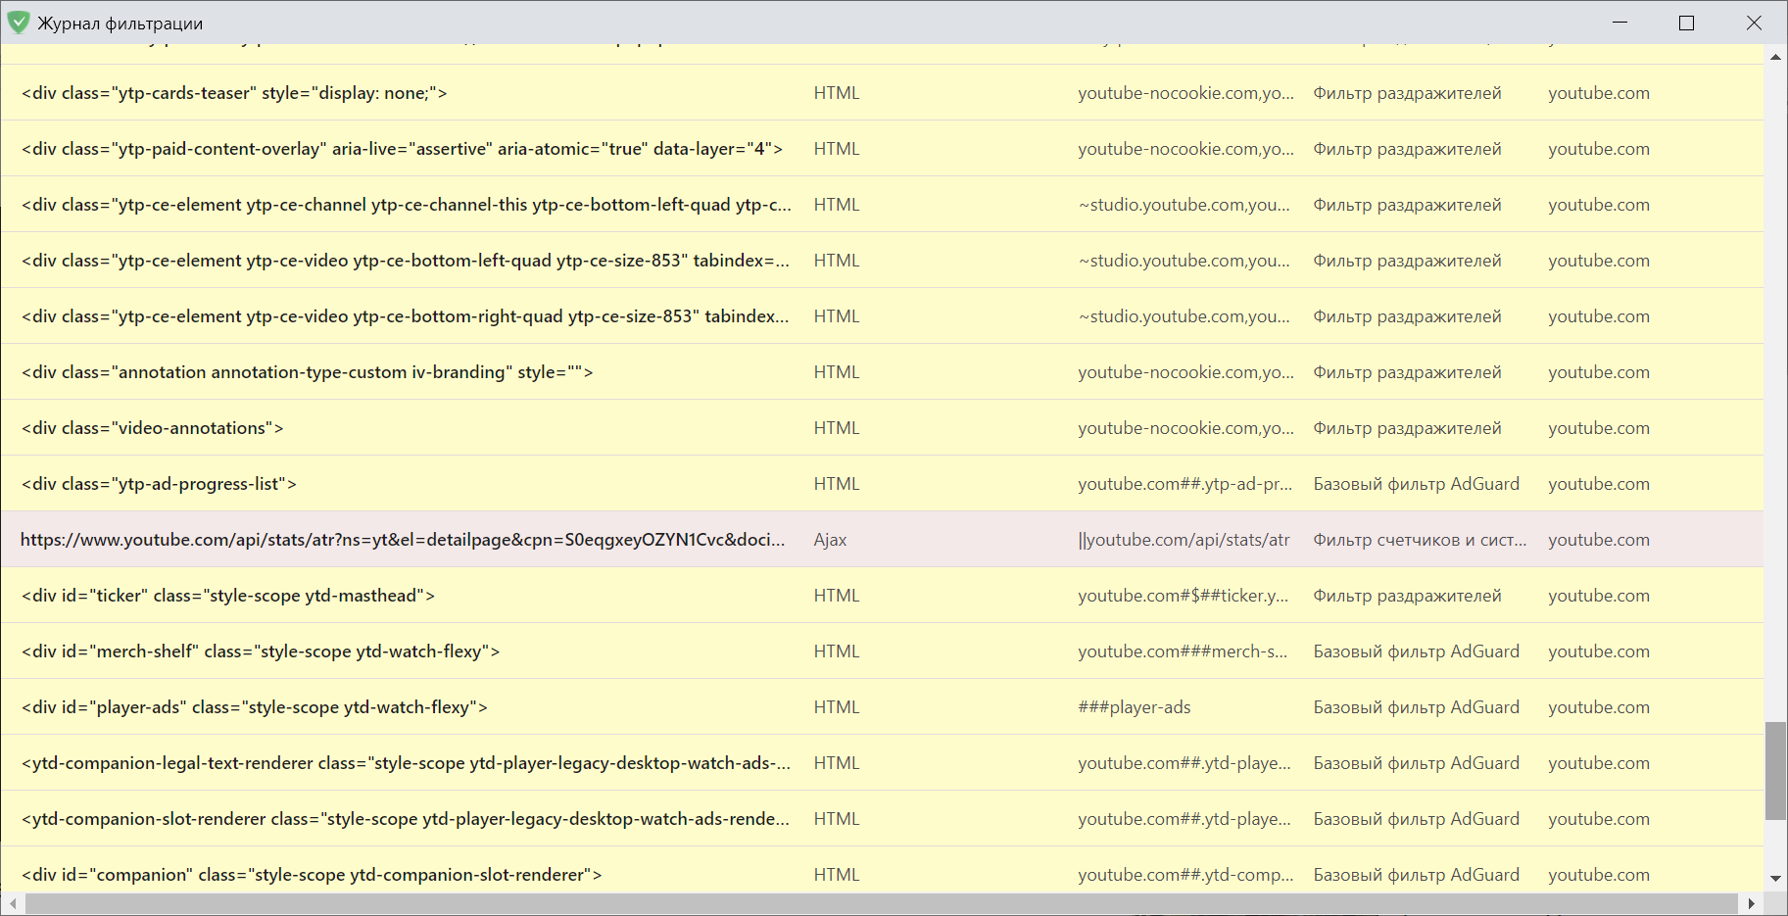Click the vertical scrollbar thumb
This screenshot has height=916, width=1788.
pos(1775,770)
